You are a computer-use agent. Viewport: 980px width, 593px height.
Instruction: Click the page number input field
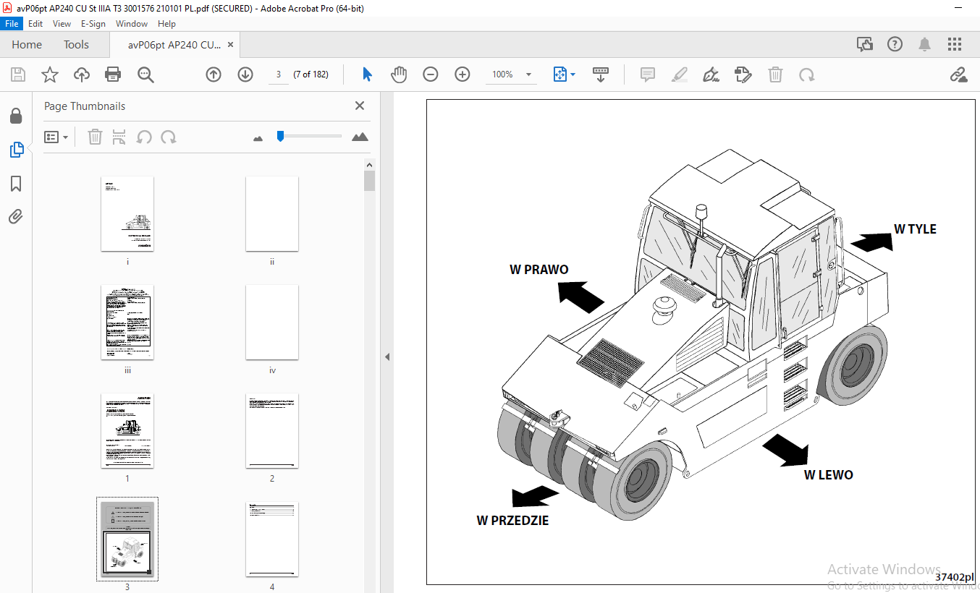[279, 74]
